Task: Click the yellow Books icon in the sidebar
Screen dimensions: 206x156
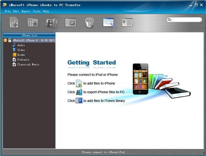Action: [x=14, y=55]
